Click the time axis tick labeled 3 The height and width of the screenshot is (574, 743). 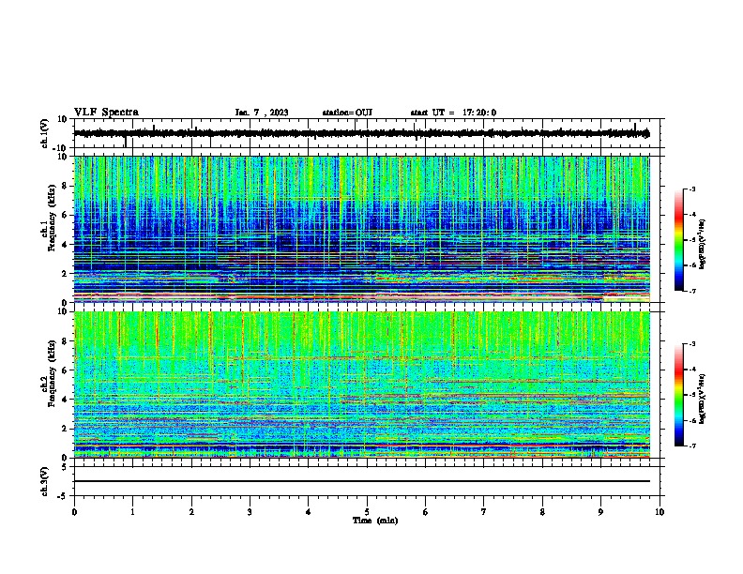pos(250,512)
